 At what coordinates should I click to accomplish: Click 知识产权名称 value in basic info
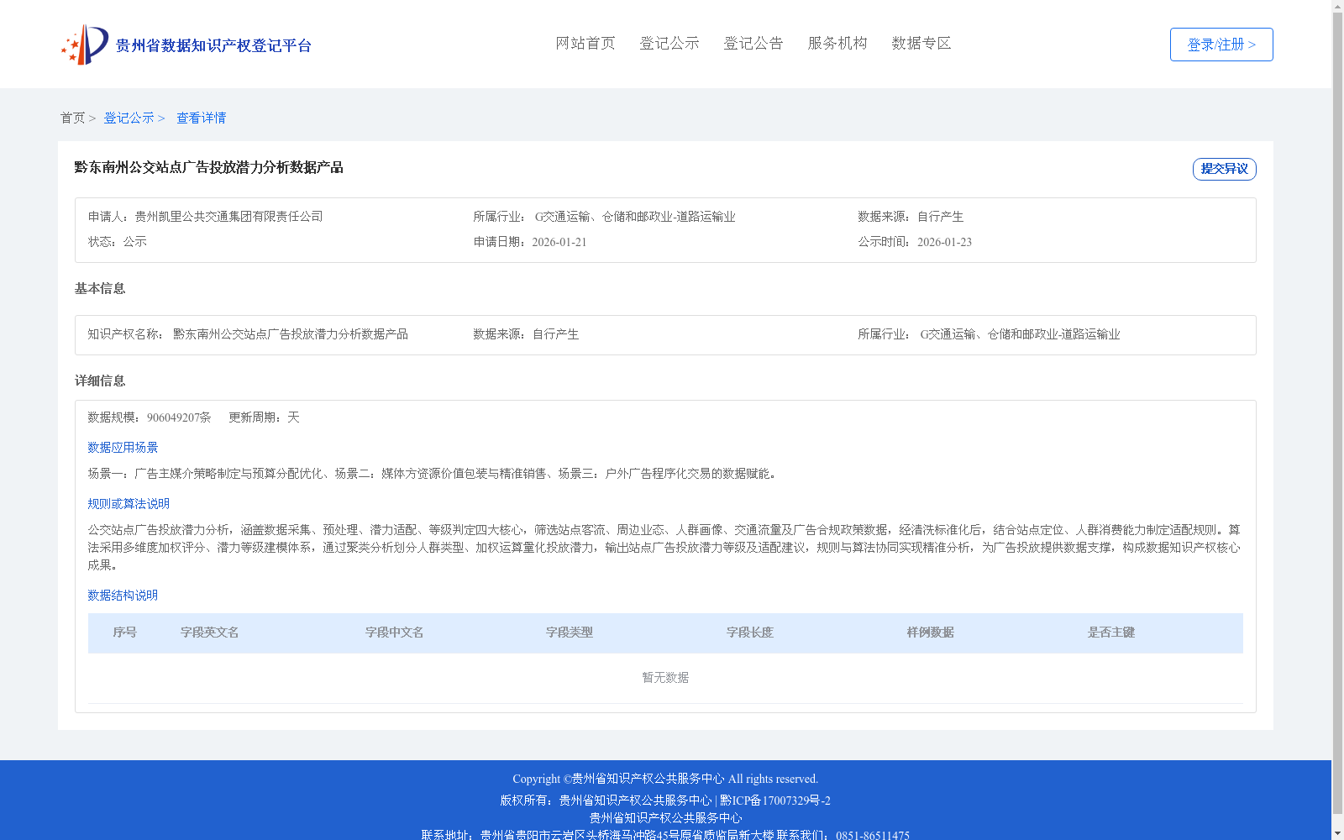[x=291, y=334]
